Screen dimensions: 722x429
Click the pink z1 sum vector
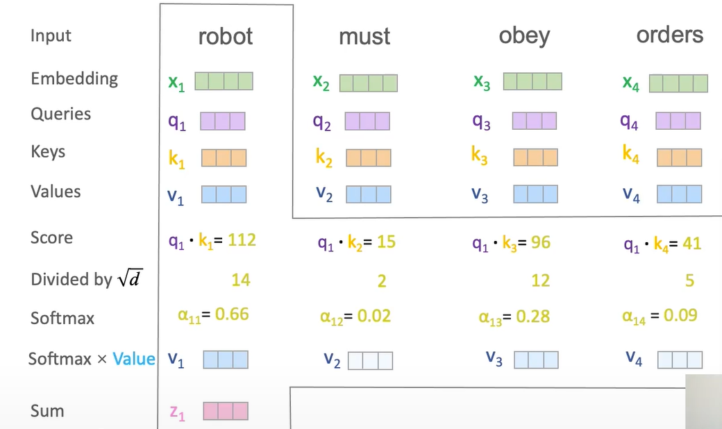click(x=226, y=412)
